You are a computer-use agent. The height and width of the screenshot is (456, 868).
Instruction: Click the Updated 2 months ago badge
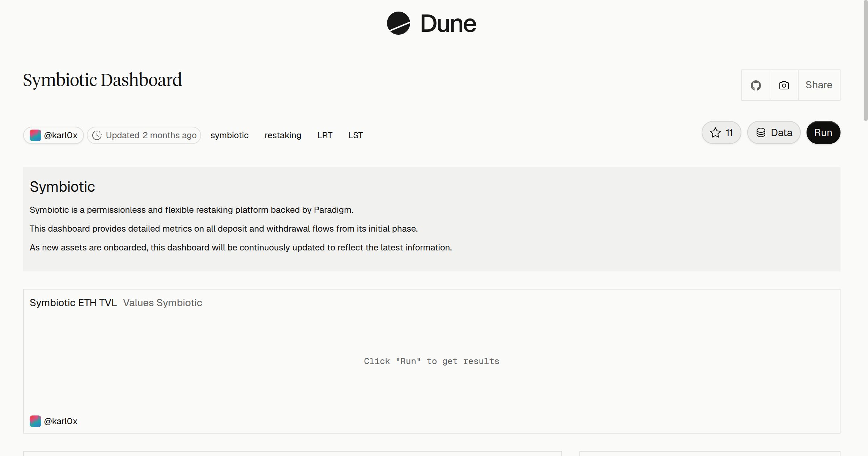[144, 135]
